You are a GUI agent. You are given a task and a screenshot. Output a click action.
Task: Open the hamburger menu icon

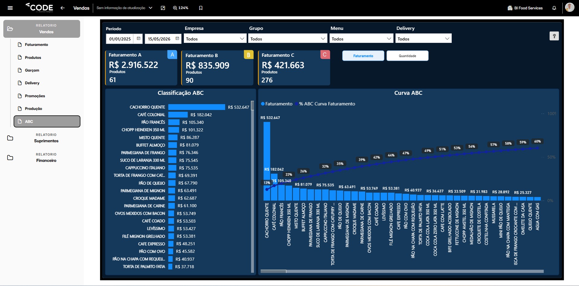click(x=10, y=8)
